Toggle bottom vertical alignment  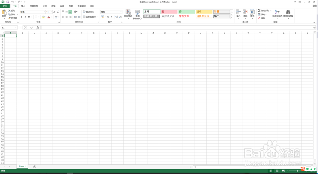coord(70,12)
